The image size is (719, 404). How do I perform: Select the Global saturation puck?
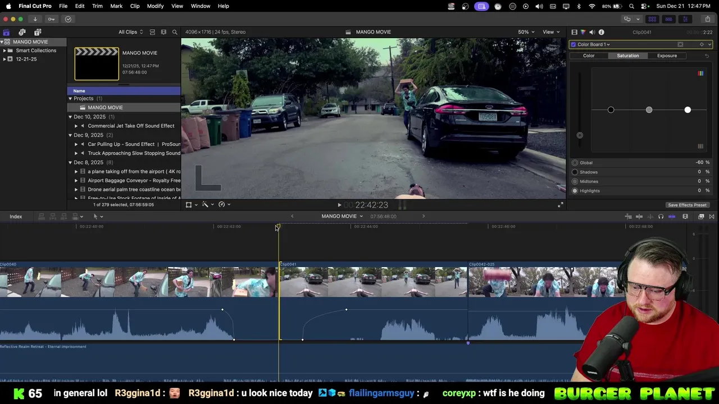[580, 135]
